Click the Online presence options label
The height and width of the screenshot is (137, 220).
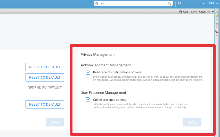(110, 100)
